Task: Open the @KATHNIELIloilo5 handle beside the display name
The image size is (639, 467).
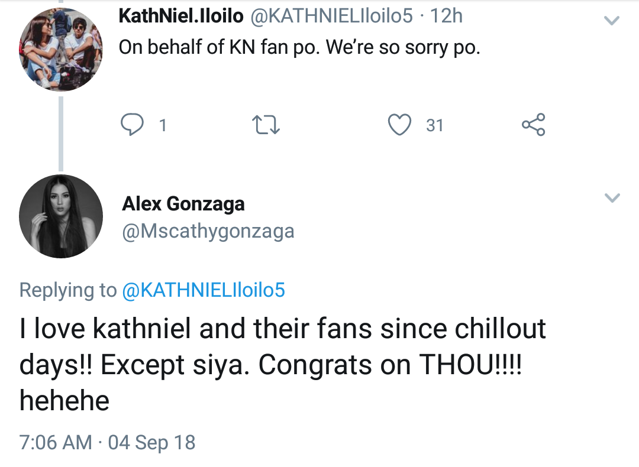Action: pyautogui.click(x=332, y=16)
